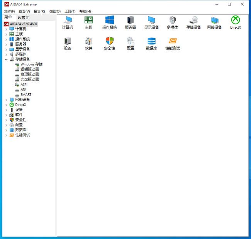The height and width of the screenshot is (239, 251).
Task: Open the DirectX Xbox icon in main panel
Action: (x=236, y=20)
